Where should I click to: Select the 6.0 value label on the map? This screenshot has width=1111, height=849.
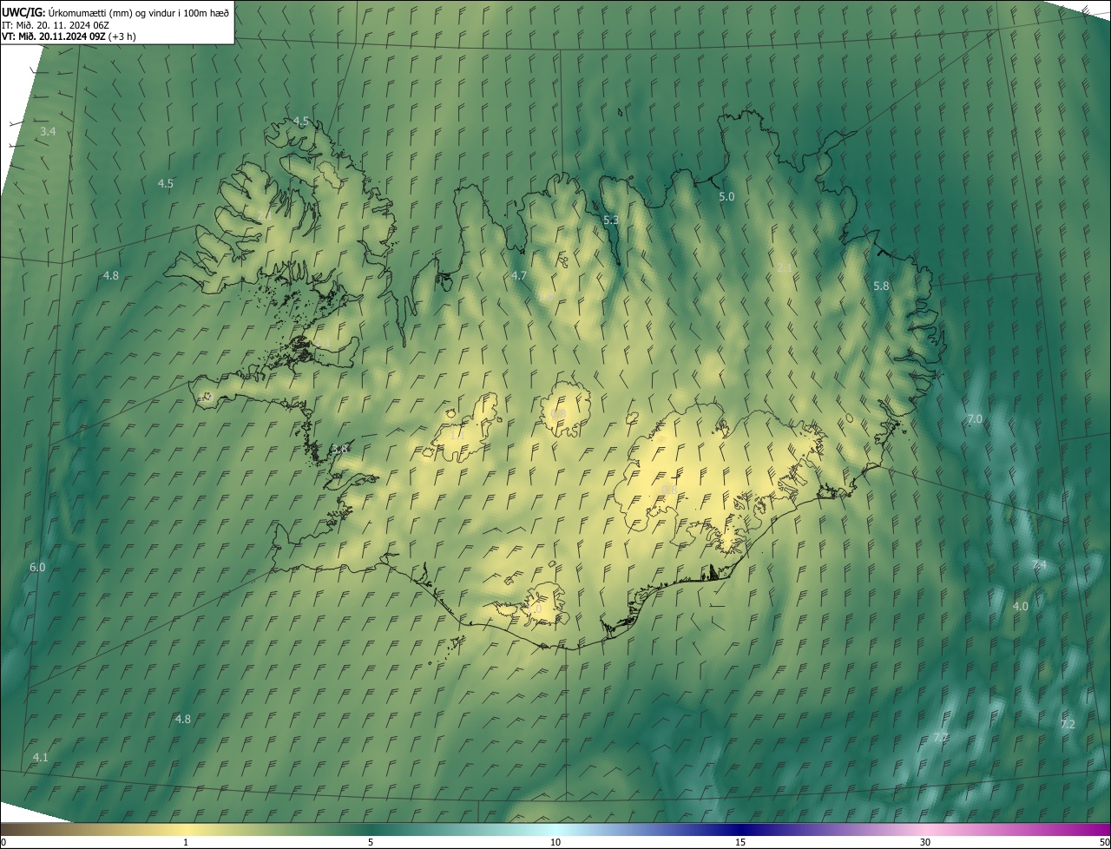(37, 567)
